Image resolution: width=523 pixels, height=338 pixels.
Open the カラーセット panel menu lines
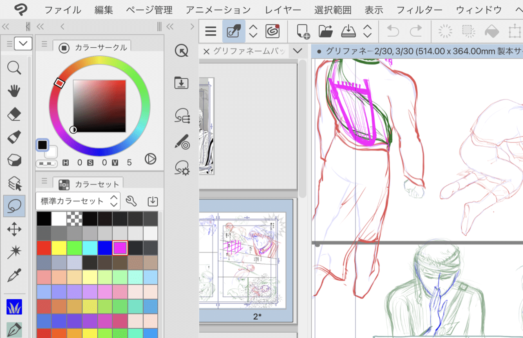[45, 181]
